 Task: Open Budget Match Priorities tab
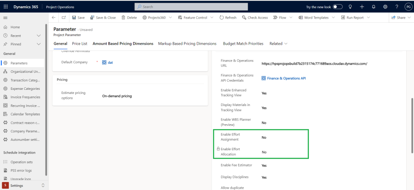click(x=243, y=43)
